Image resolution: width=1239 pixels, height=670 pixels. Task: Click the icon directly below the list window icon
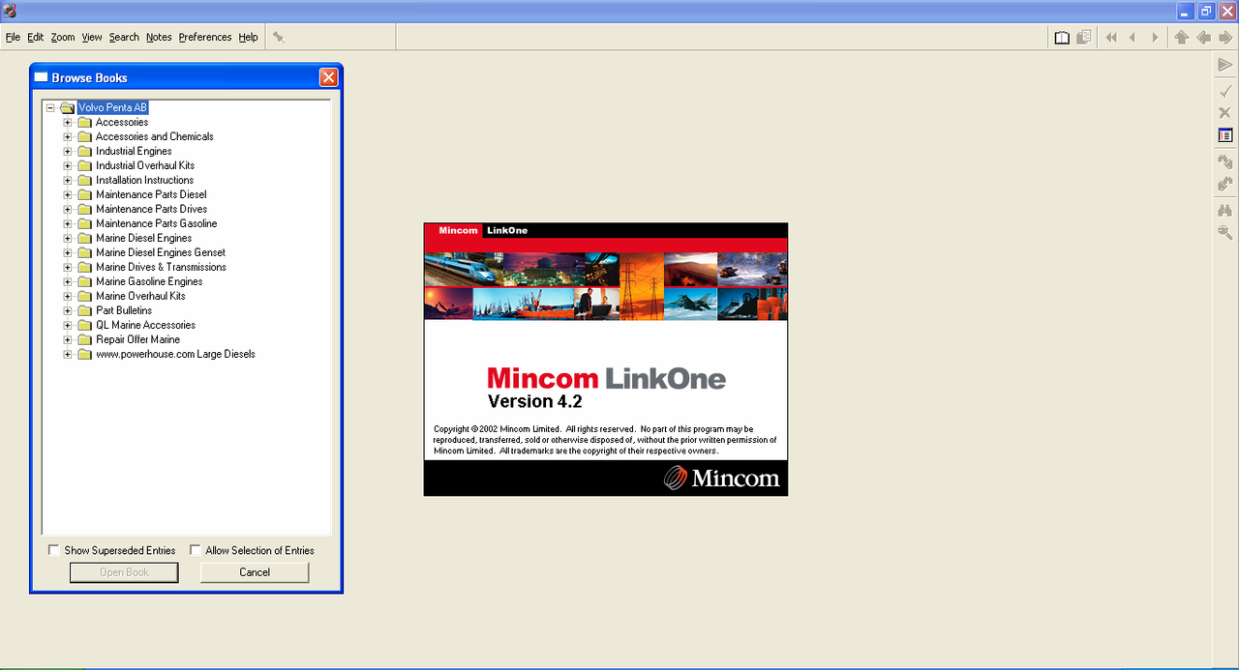1224,161
